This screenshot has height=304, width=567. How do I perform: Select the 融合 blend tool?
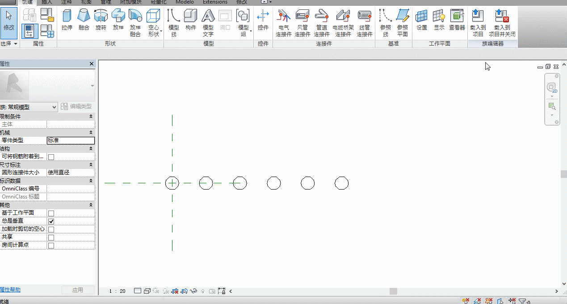point(84,20)
